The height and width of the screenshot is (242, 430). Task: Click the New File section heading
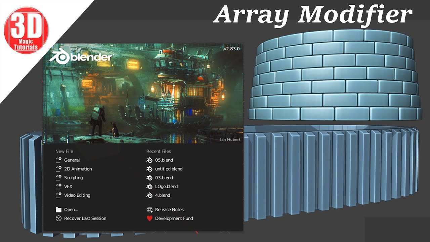(x=64, y=152)
